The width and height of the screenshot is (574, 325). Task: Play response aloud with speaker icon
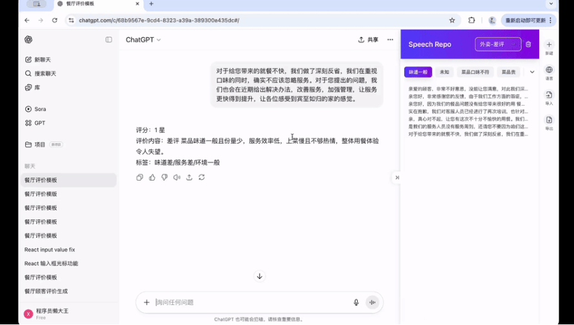pos(177,177)
